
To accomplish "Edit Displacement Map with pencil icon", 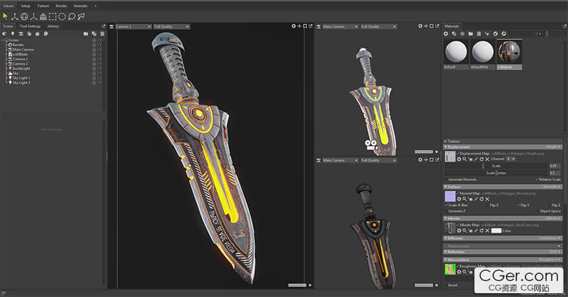I will coord(476,159).
